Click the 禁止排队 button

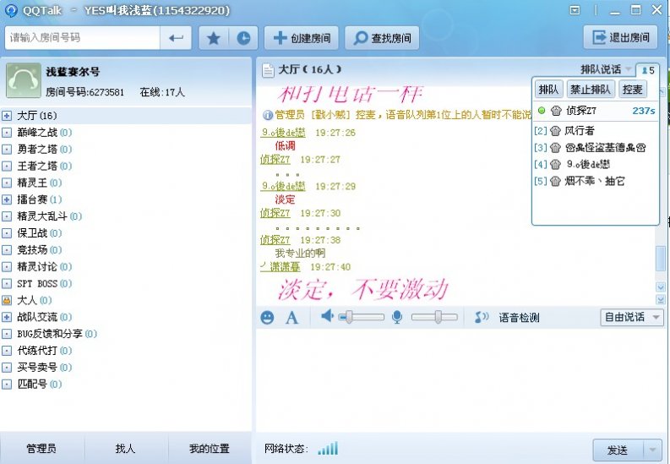pos(591,90)
